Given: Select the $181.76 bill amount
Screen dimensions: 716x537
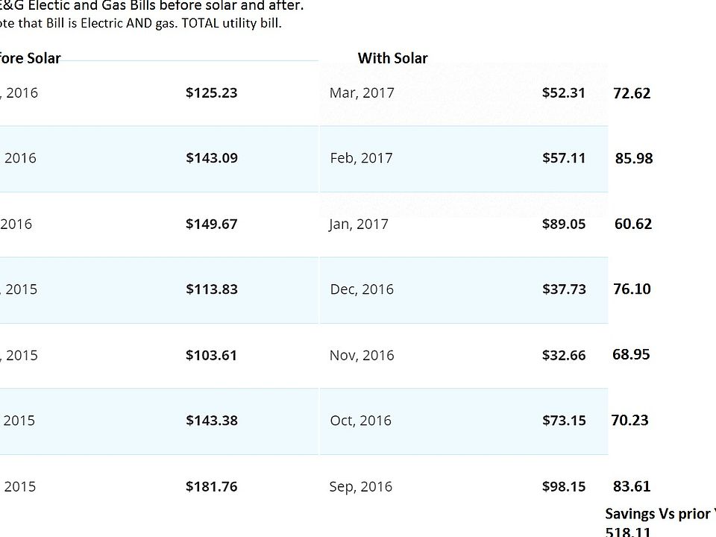Looking at the screenshot, I should [x=211, y=486].
